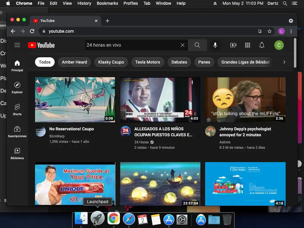The image size is (304, 228).
Task: Select the Amber Heard filter chip
Action: point(75,62)
